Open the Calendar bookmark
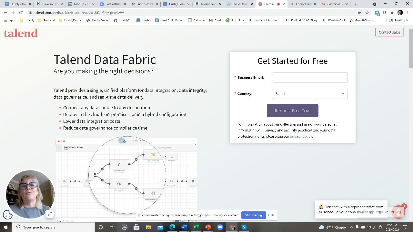Screen dimensions: 413x232 (x=196, y=20)
